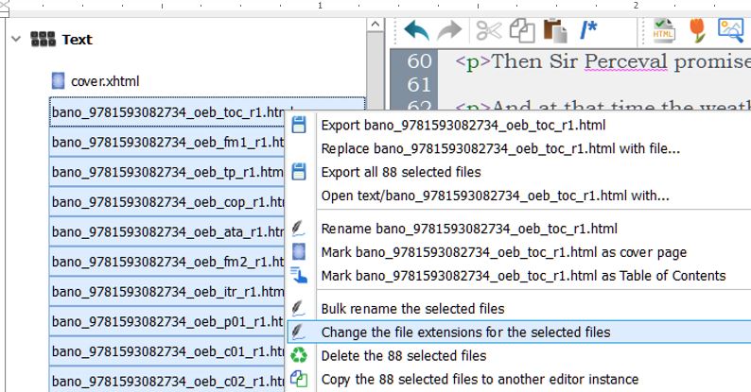
Task: Collapse the Text section in the file browser
Action: pos(16,40)
